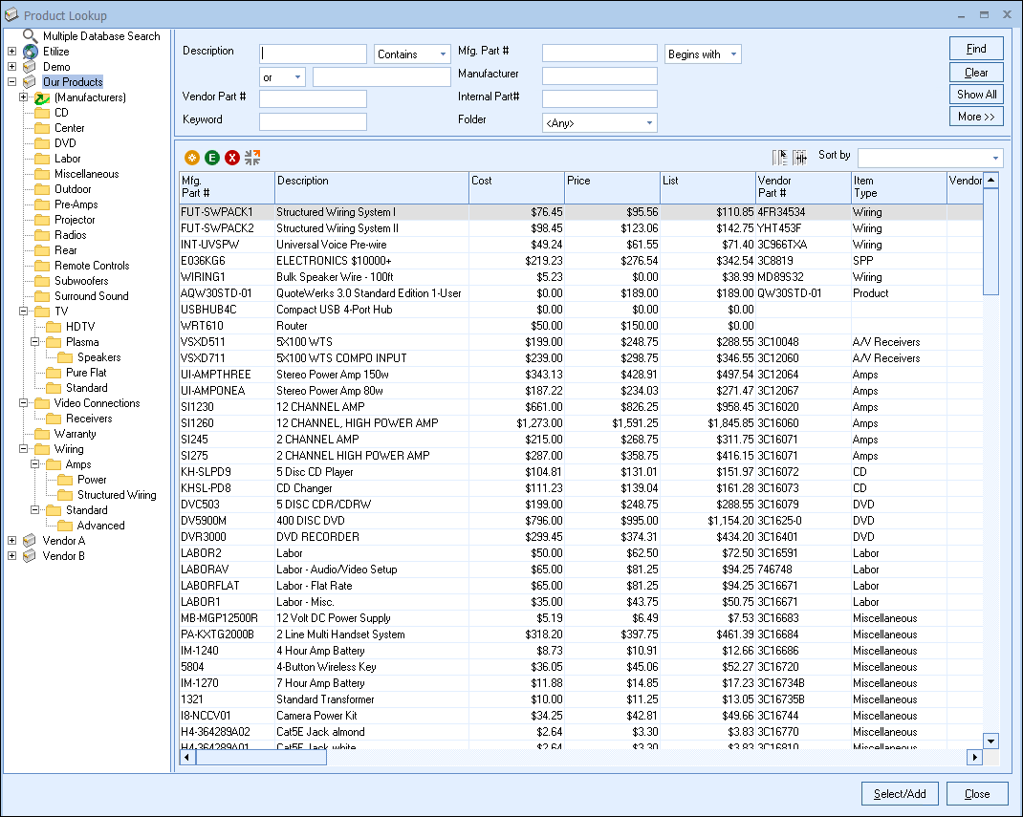Image resolution: width=1023 pixels, height=817 pixels.
Task: Click the collapse arrows icon in toolbar
Action: 252,158
